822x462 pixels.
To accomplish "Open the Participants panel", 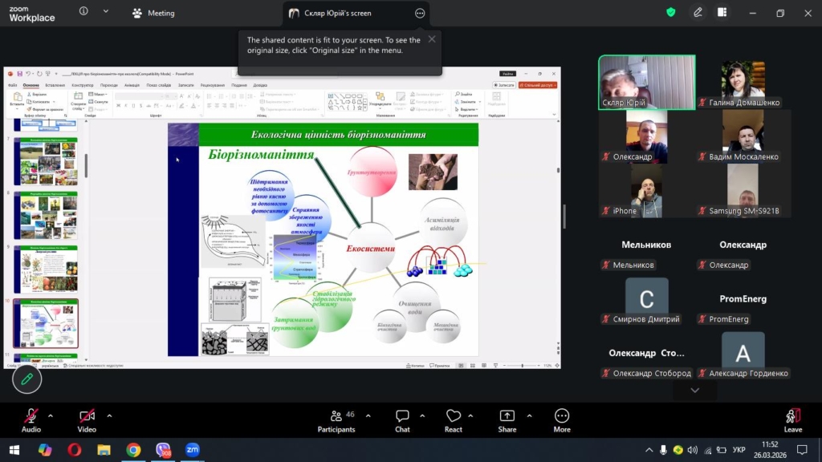I will coord(336,420).
